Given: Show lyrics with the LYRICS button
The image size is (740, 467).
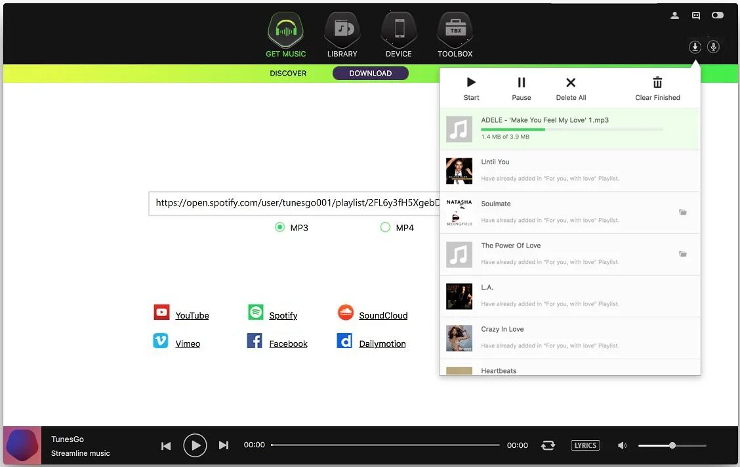Looking at the screenshot, I should click(585, 445).
